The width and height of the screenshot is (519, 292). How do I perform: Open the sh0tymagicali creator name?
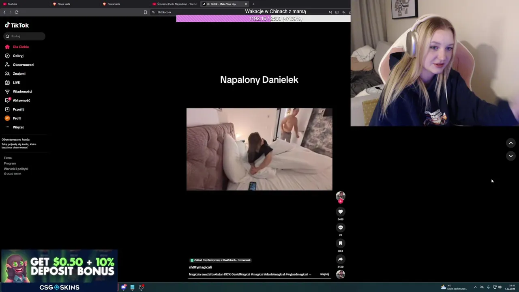pyautogui.click(x=200, y=267)
